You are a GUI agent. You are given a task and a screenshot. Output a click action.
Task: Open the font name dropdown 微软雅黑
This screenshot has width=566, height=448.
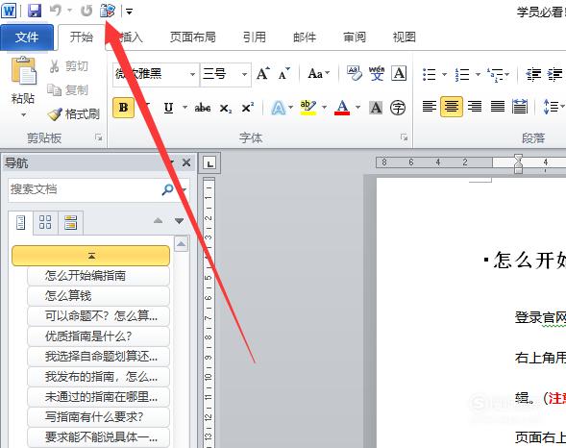point(193,74)
